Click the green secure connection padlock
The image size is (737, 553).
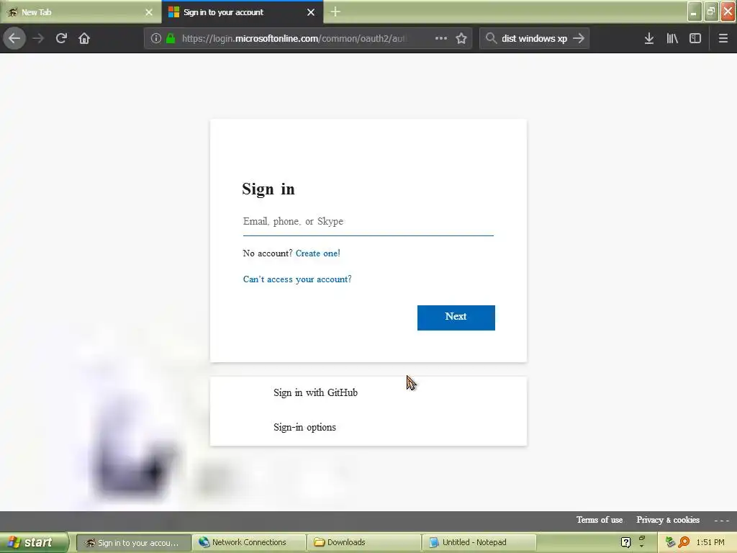(171, 38)
